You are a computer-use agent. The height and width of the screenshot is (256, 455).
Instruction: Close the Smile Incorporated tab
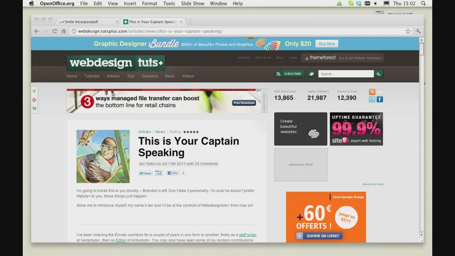117,22
